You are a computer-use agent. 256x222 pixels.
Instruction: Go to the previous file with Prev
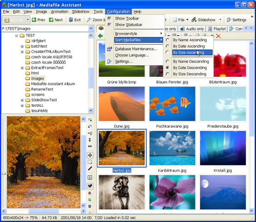coord(38,20)
